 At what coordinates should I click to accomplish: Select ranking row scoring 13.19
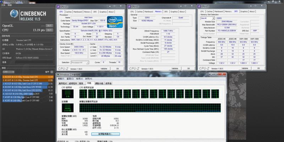click(x=28, y=77)
